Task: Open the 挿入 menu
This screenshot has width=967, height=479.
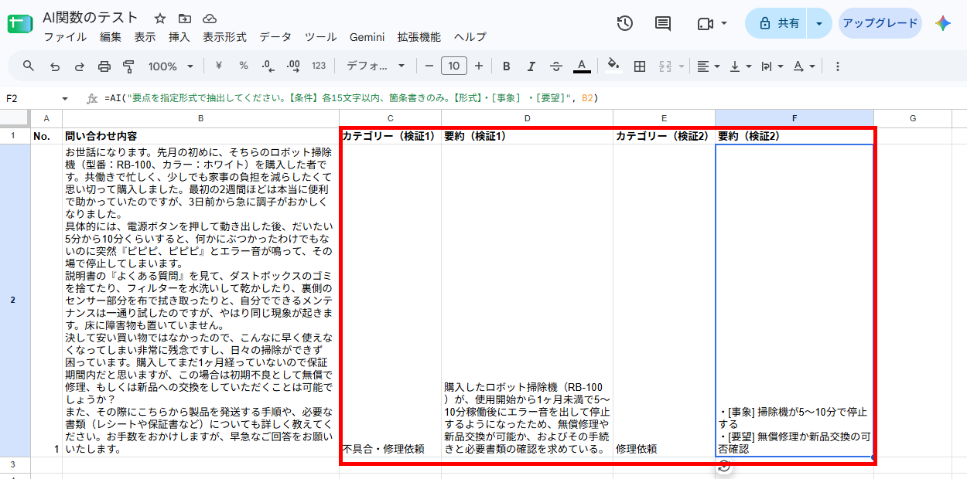Action: [179, 37]
